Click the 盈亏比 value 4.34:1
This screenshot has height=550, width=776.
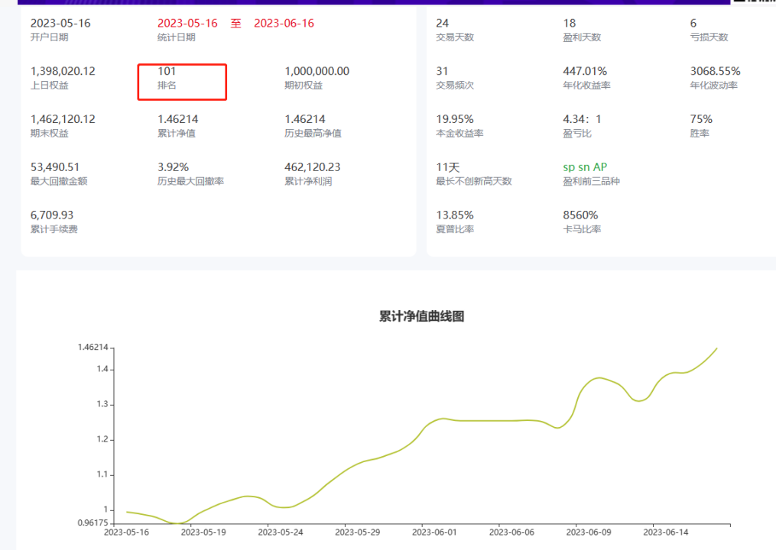582,119
